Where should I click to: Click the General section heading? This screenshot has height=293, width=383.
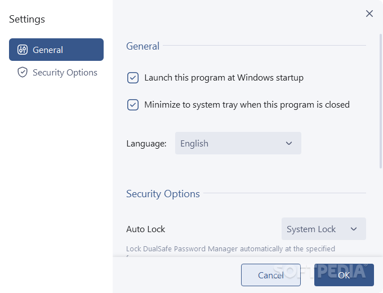[x=142, y=46]
